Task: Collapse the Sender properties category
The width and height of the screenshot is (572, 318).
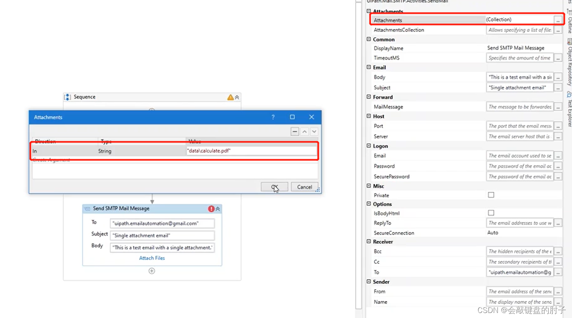Action: click(369, 282)
